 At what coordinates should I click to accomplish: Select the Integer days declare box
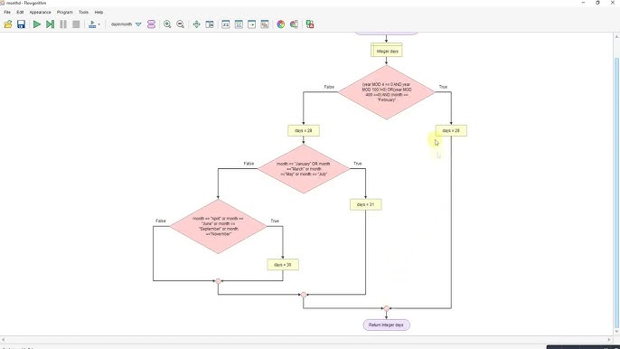386,51
